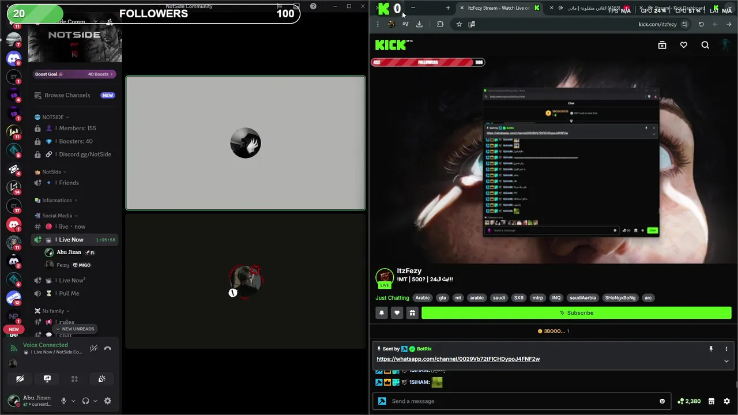Follow ItzFezy with the heart button
Viewport: 738px width, 415px height.
coord(397,313)
